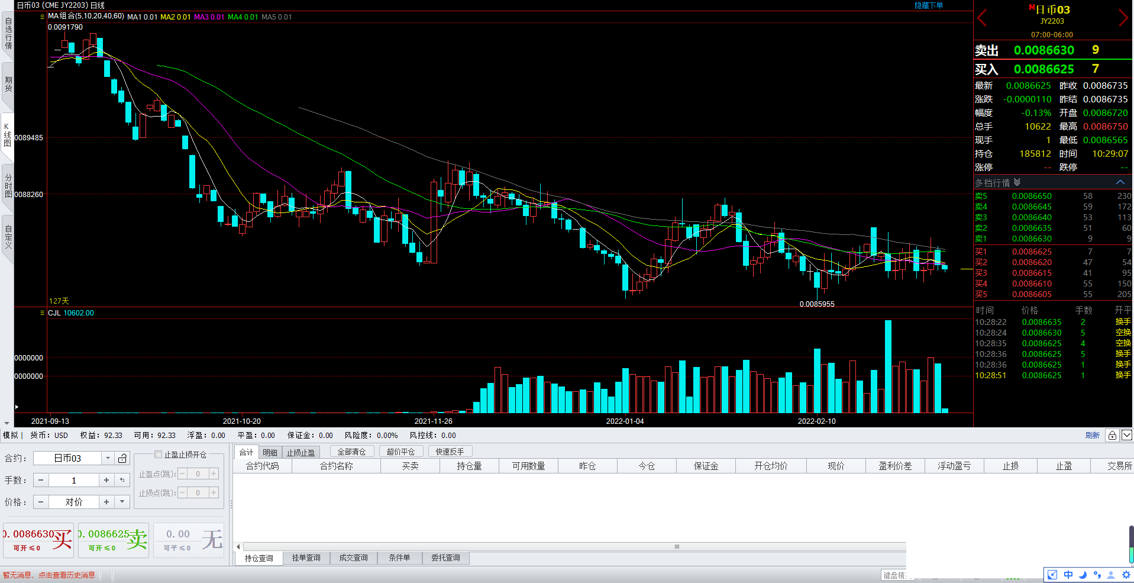Collapse the depth panel with the up chevron
The image size is (1134, 583).
(x=1120, y=182)
